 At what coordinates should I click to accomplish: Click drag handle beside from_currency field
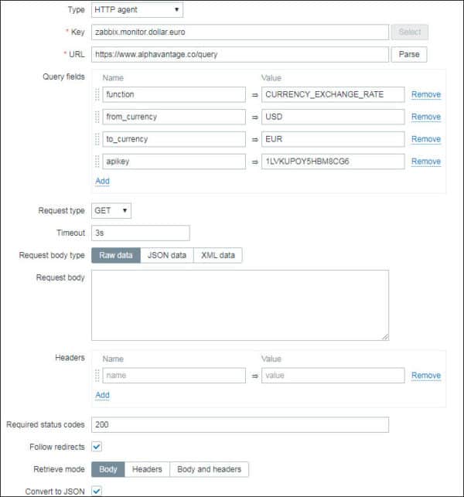[x=97, y=117]
